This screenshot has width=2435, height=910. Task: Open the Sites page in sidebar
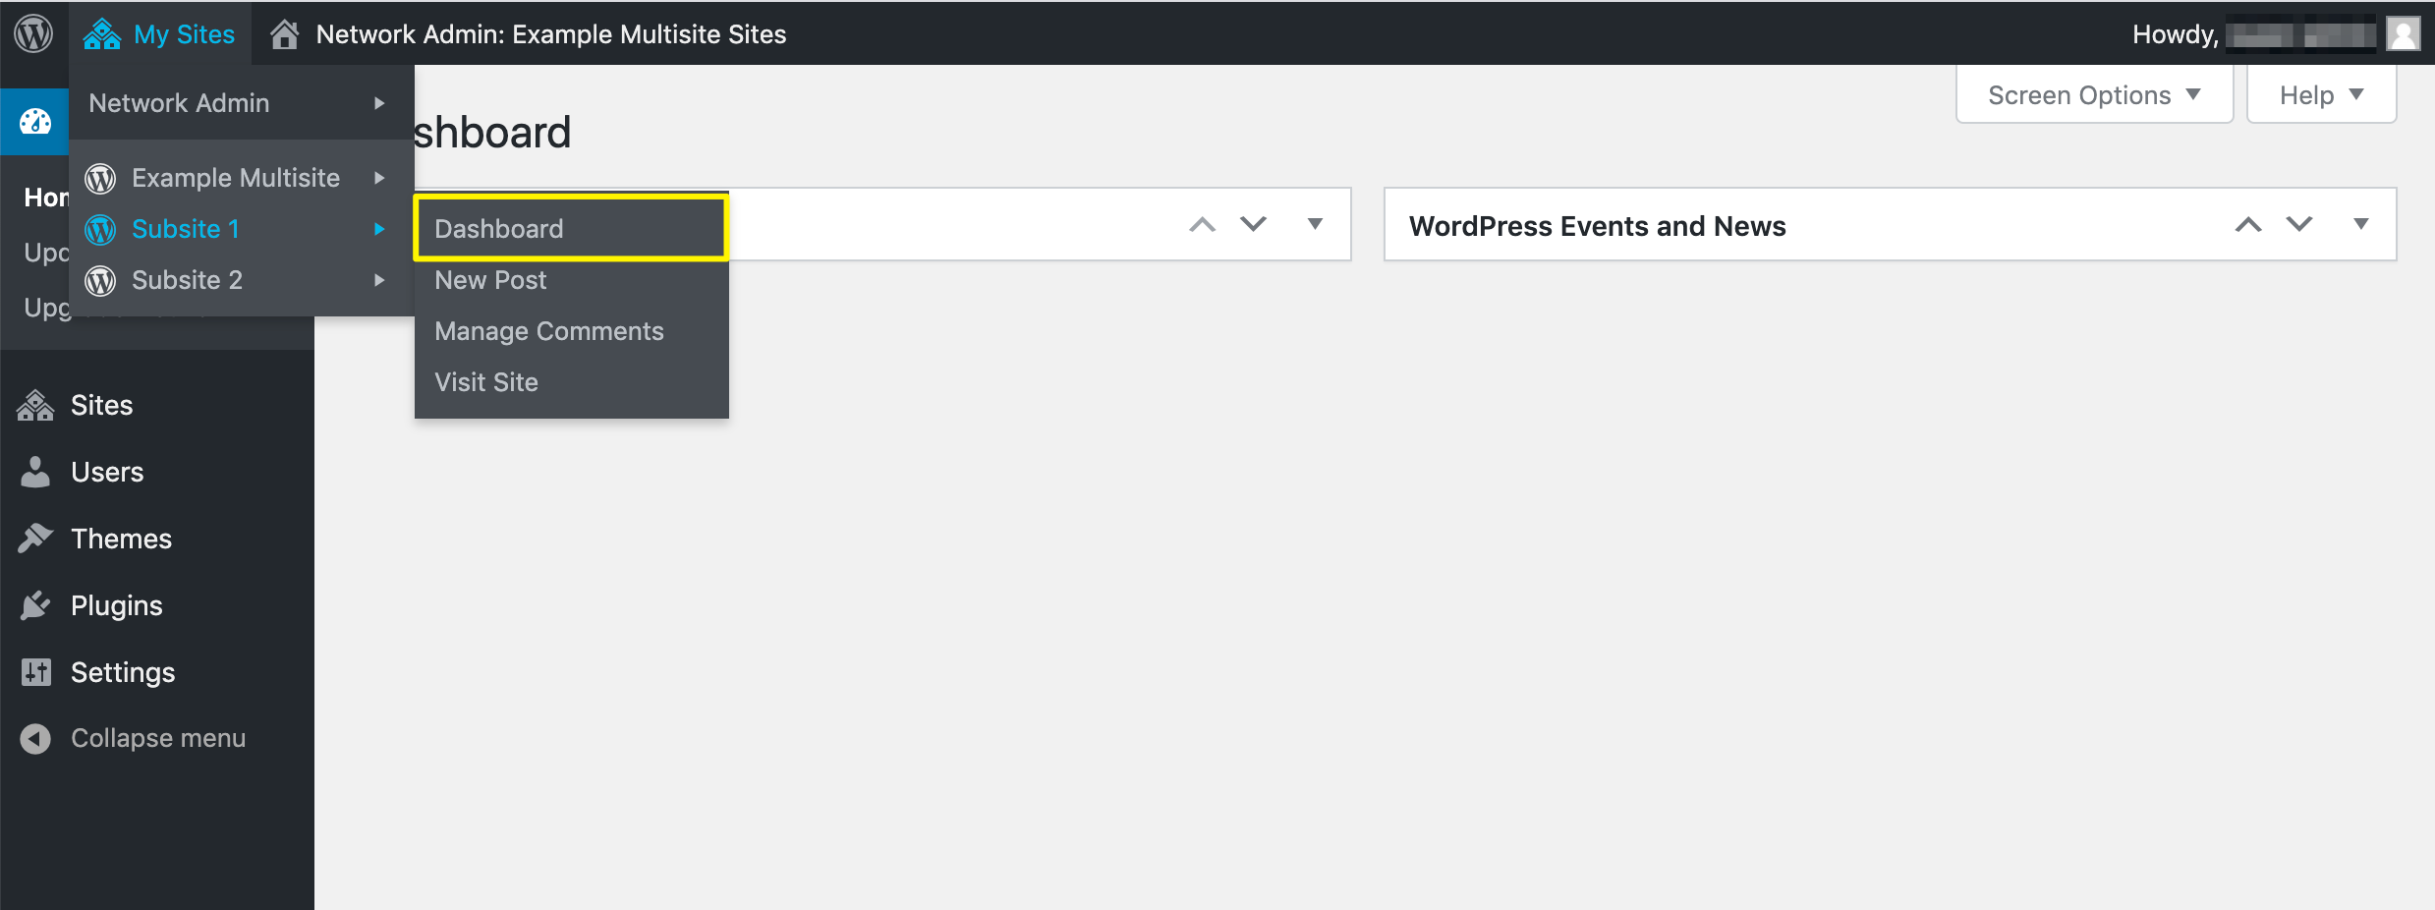click(101, 405)
